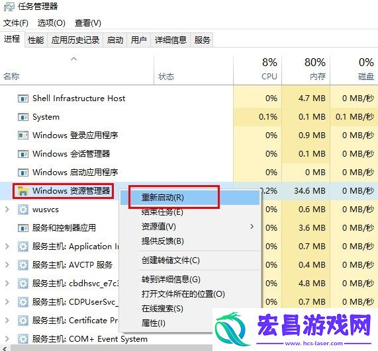The image size is (378, 351).
Task: Choose 结束任务(E) in the context menu
Action: click(190, 212)
